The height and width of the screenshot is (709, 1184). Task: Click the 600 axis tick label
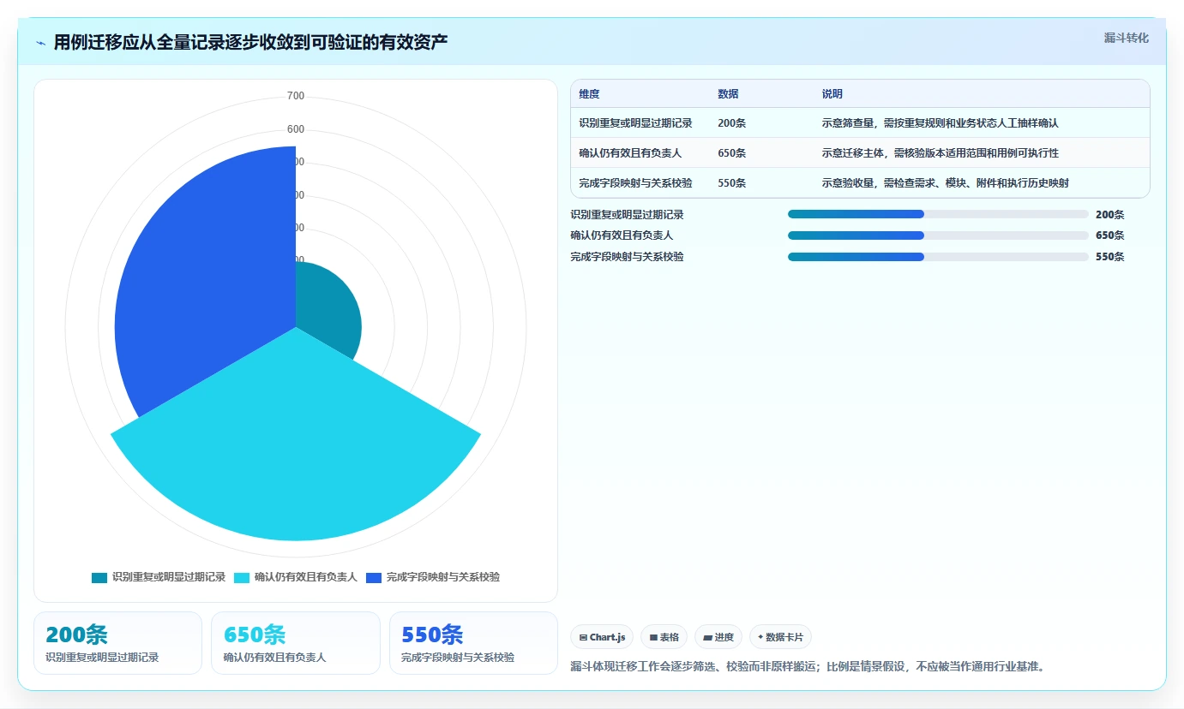(x=296, y=129)
